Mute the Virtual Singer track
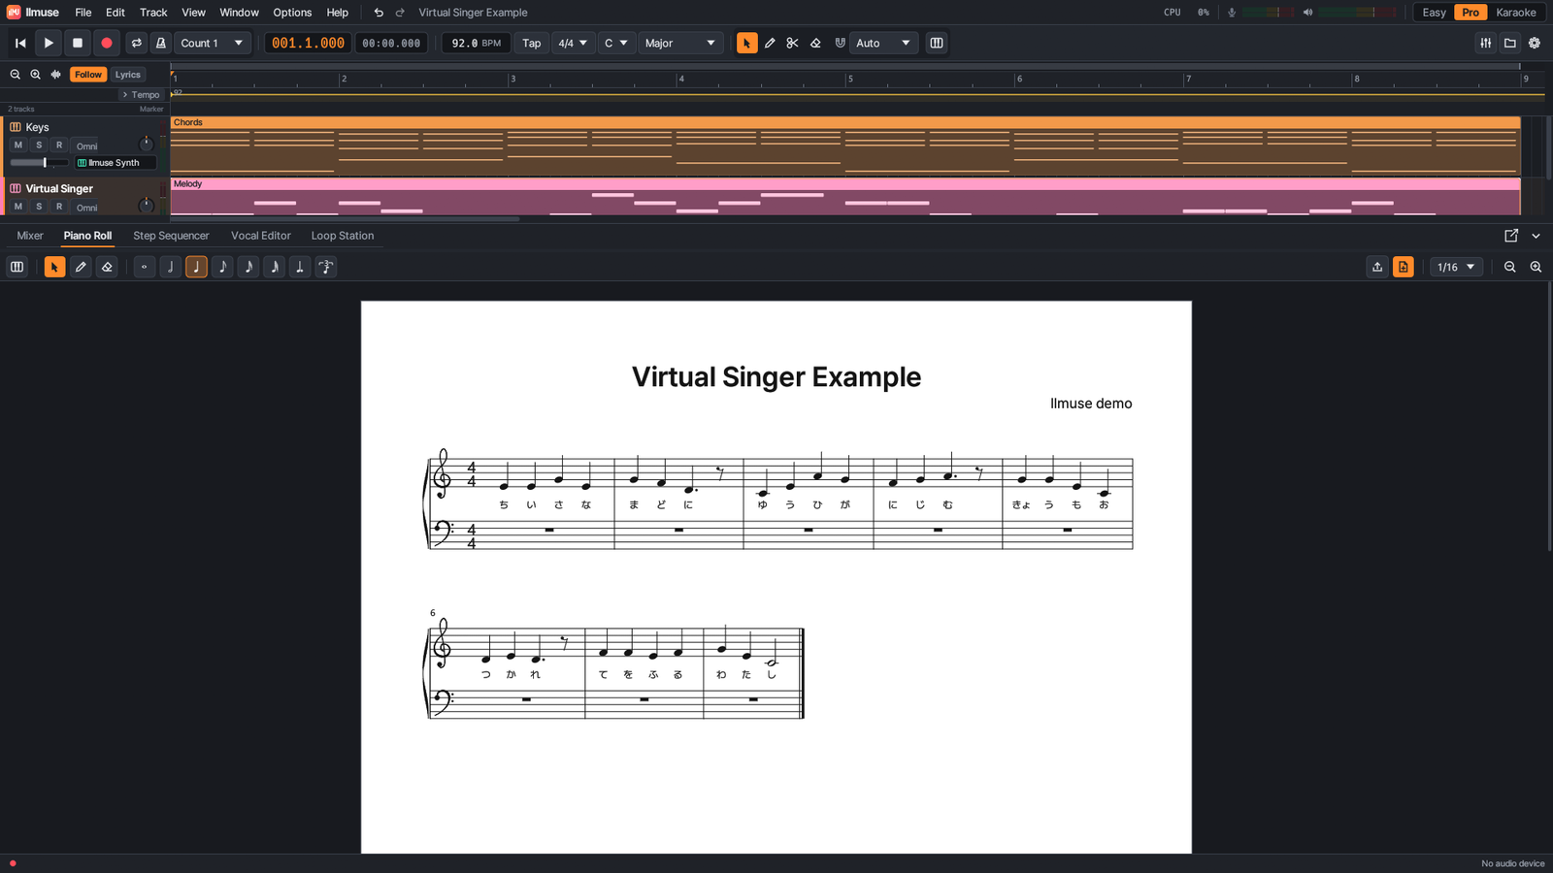This screenshot has height=873, width=1553. click(x=17, y=207)
